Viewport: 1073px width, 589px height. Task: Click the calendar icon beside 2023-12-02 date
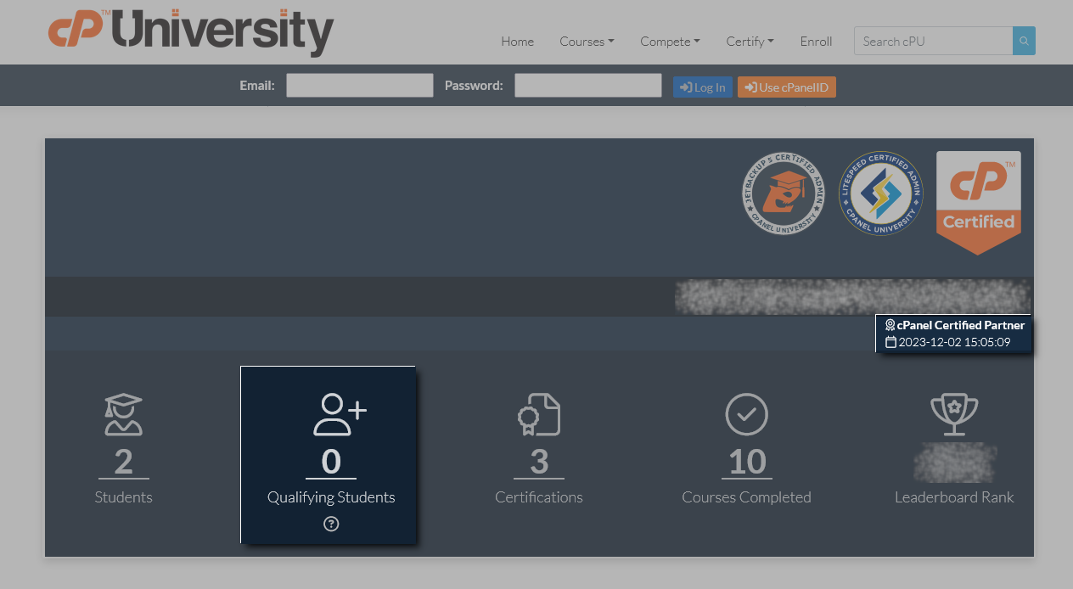(890, 342)
